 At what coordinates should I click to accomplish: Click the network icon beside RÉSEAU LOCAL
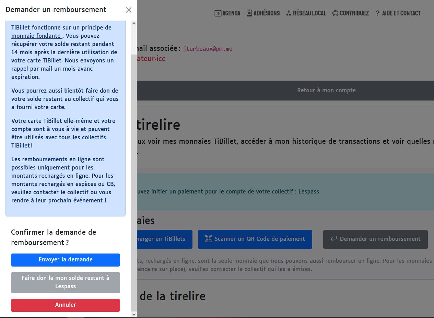(289, 13)
